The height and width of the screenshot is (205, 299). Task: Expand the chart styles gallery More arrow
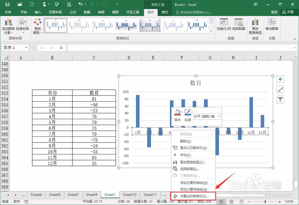pos(211,31)
